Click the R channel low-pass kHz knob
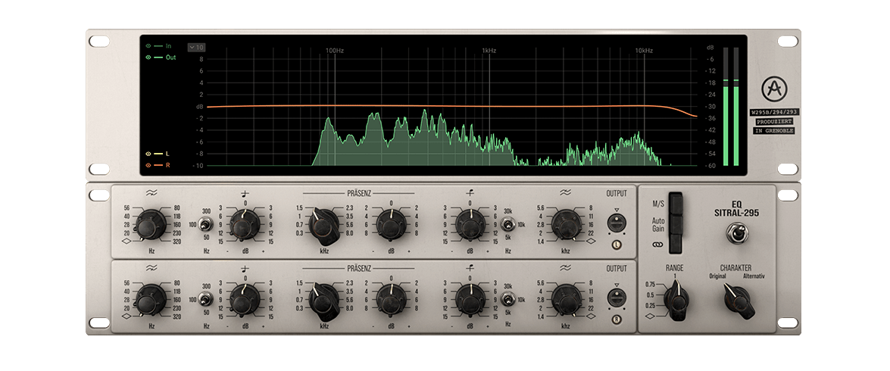The height and width of the screenshot is (371, 890). pos(565,300)
